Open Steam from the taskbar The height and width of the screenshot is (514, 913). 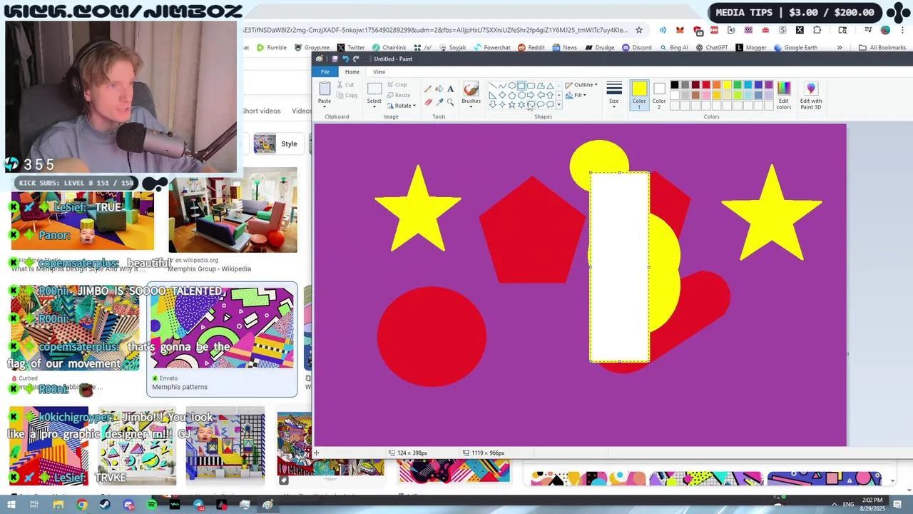pos(105,505)
